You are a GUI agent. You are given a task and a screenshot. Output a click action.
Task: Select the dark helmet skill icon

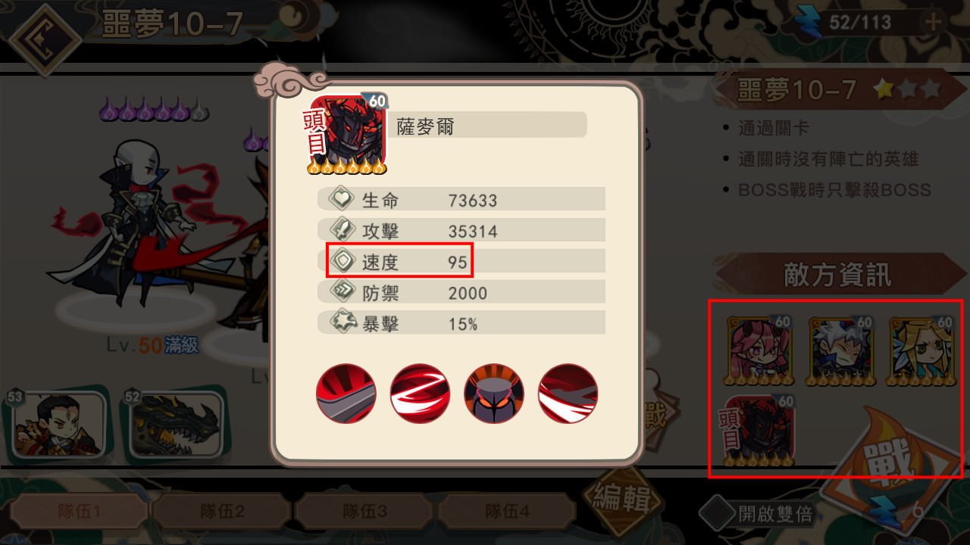[x=494, y=394]
